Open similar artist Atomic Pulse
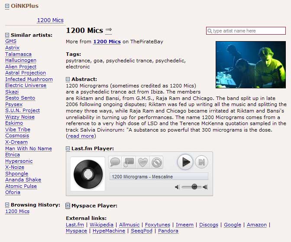Viewport: 291px width, 242px height. coord(21,186)
